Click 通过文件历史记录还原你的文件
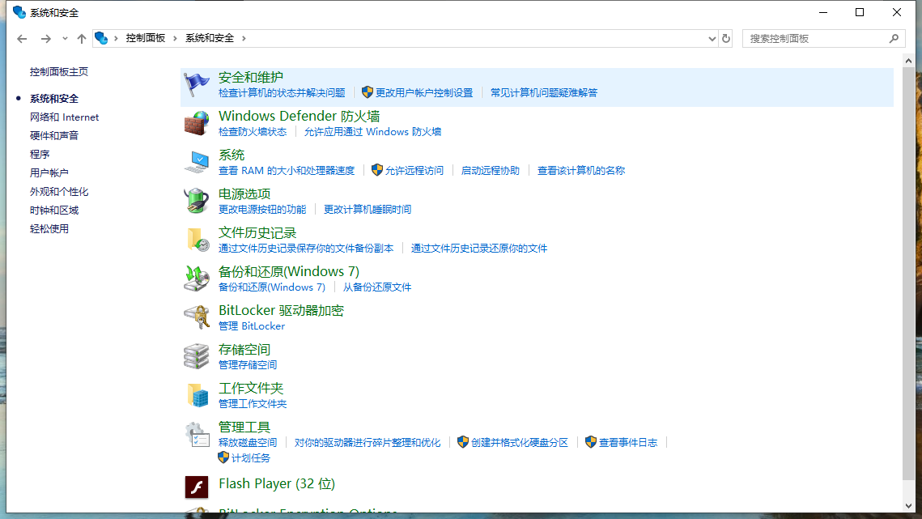The image size is (922, 519). (479, 249)
